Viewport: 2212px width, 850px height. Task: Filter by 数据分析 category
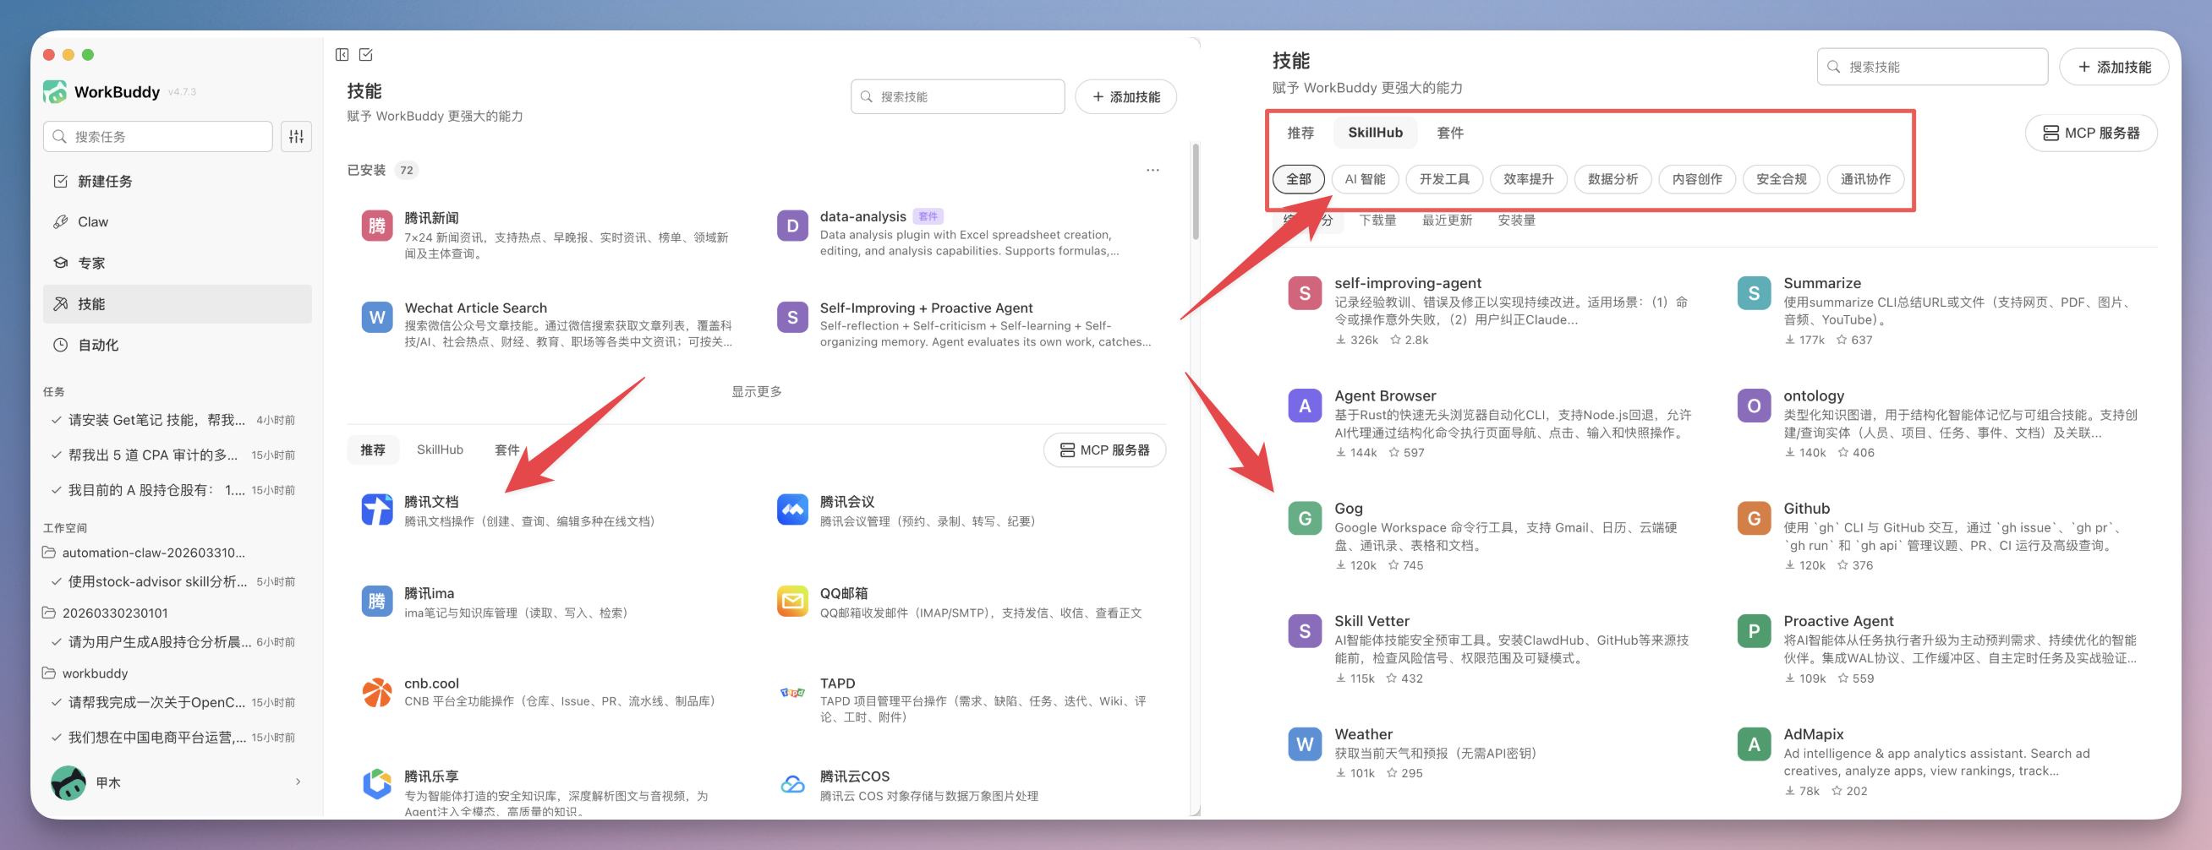[x=1612, y=179]
